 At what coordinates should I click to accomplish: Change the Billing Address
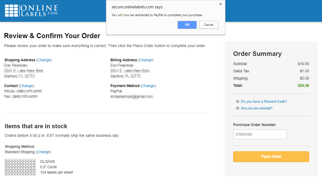[x=146, y=60]
